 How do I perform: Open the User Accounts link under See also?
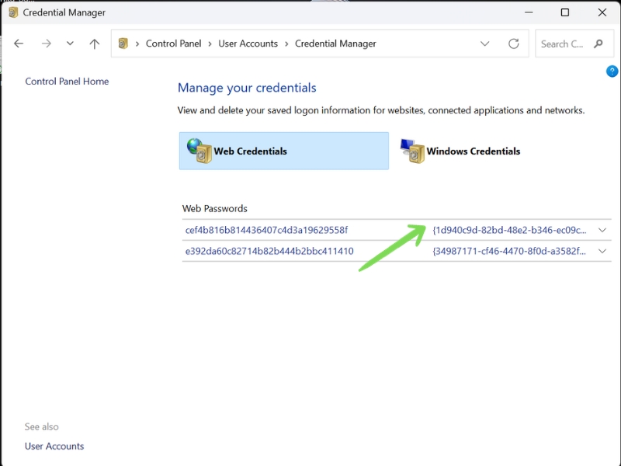(x=54, y=446)
